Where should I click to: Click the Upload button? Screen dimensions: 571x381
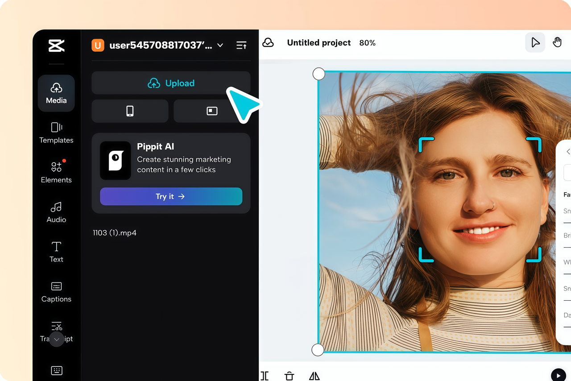tap(171, 83)
